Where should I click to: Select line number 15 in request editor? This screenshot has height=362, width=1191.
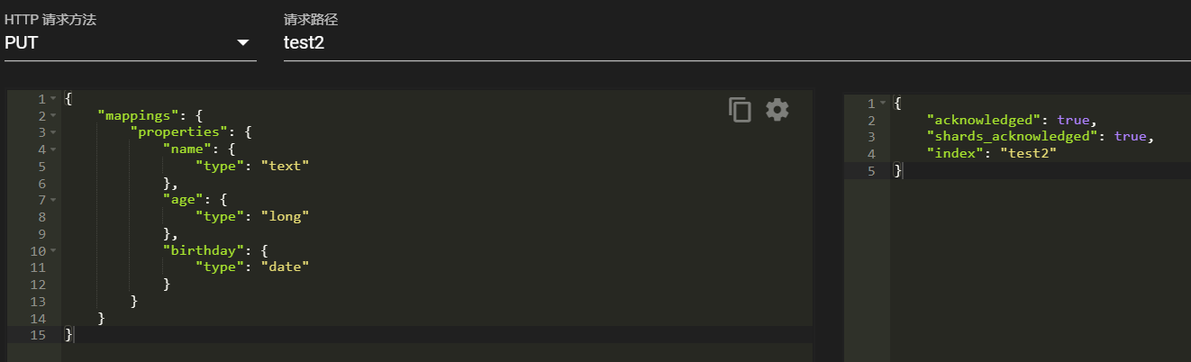pos(39,334)
